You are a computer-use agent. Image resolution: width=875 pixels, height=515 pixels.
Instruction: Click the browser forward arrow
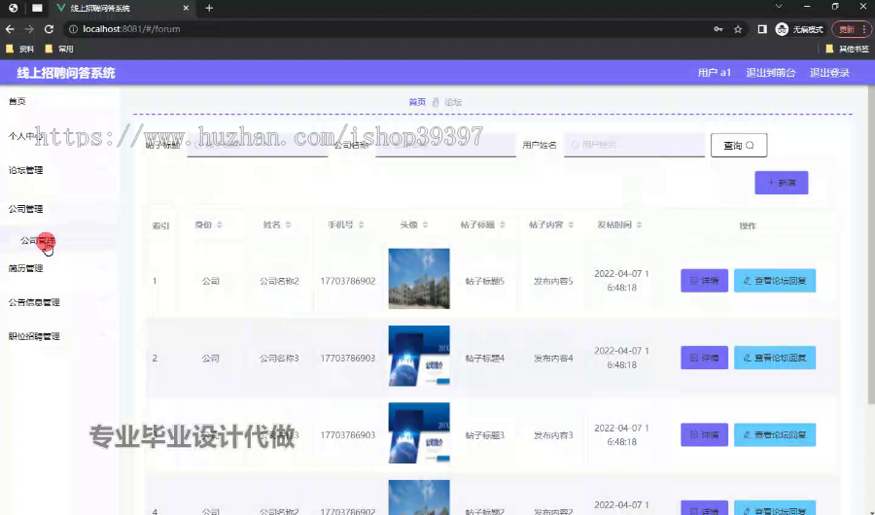(29, 29)
